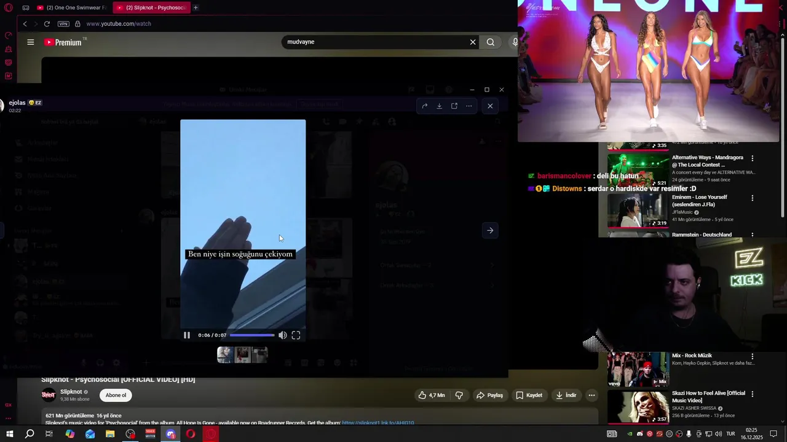787x442 pixels.
Task: Click the tab islands icon beside Opera logo
Action: click(x=26, y=7)
